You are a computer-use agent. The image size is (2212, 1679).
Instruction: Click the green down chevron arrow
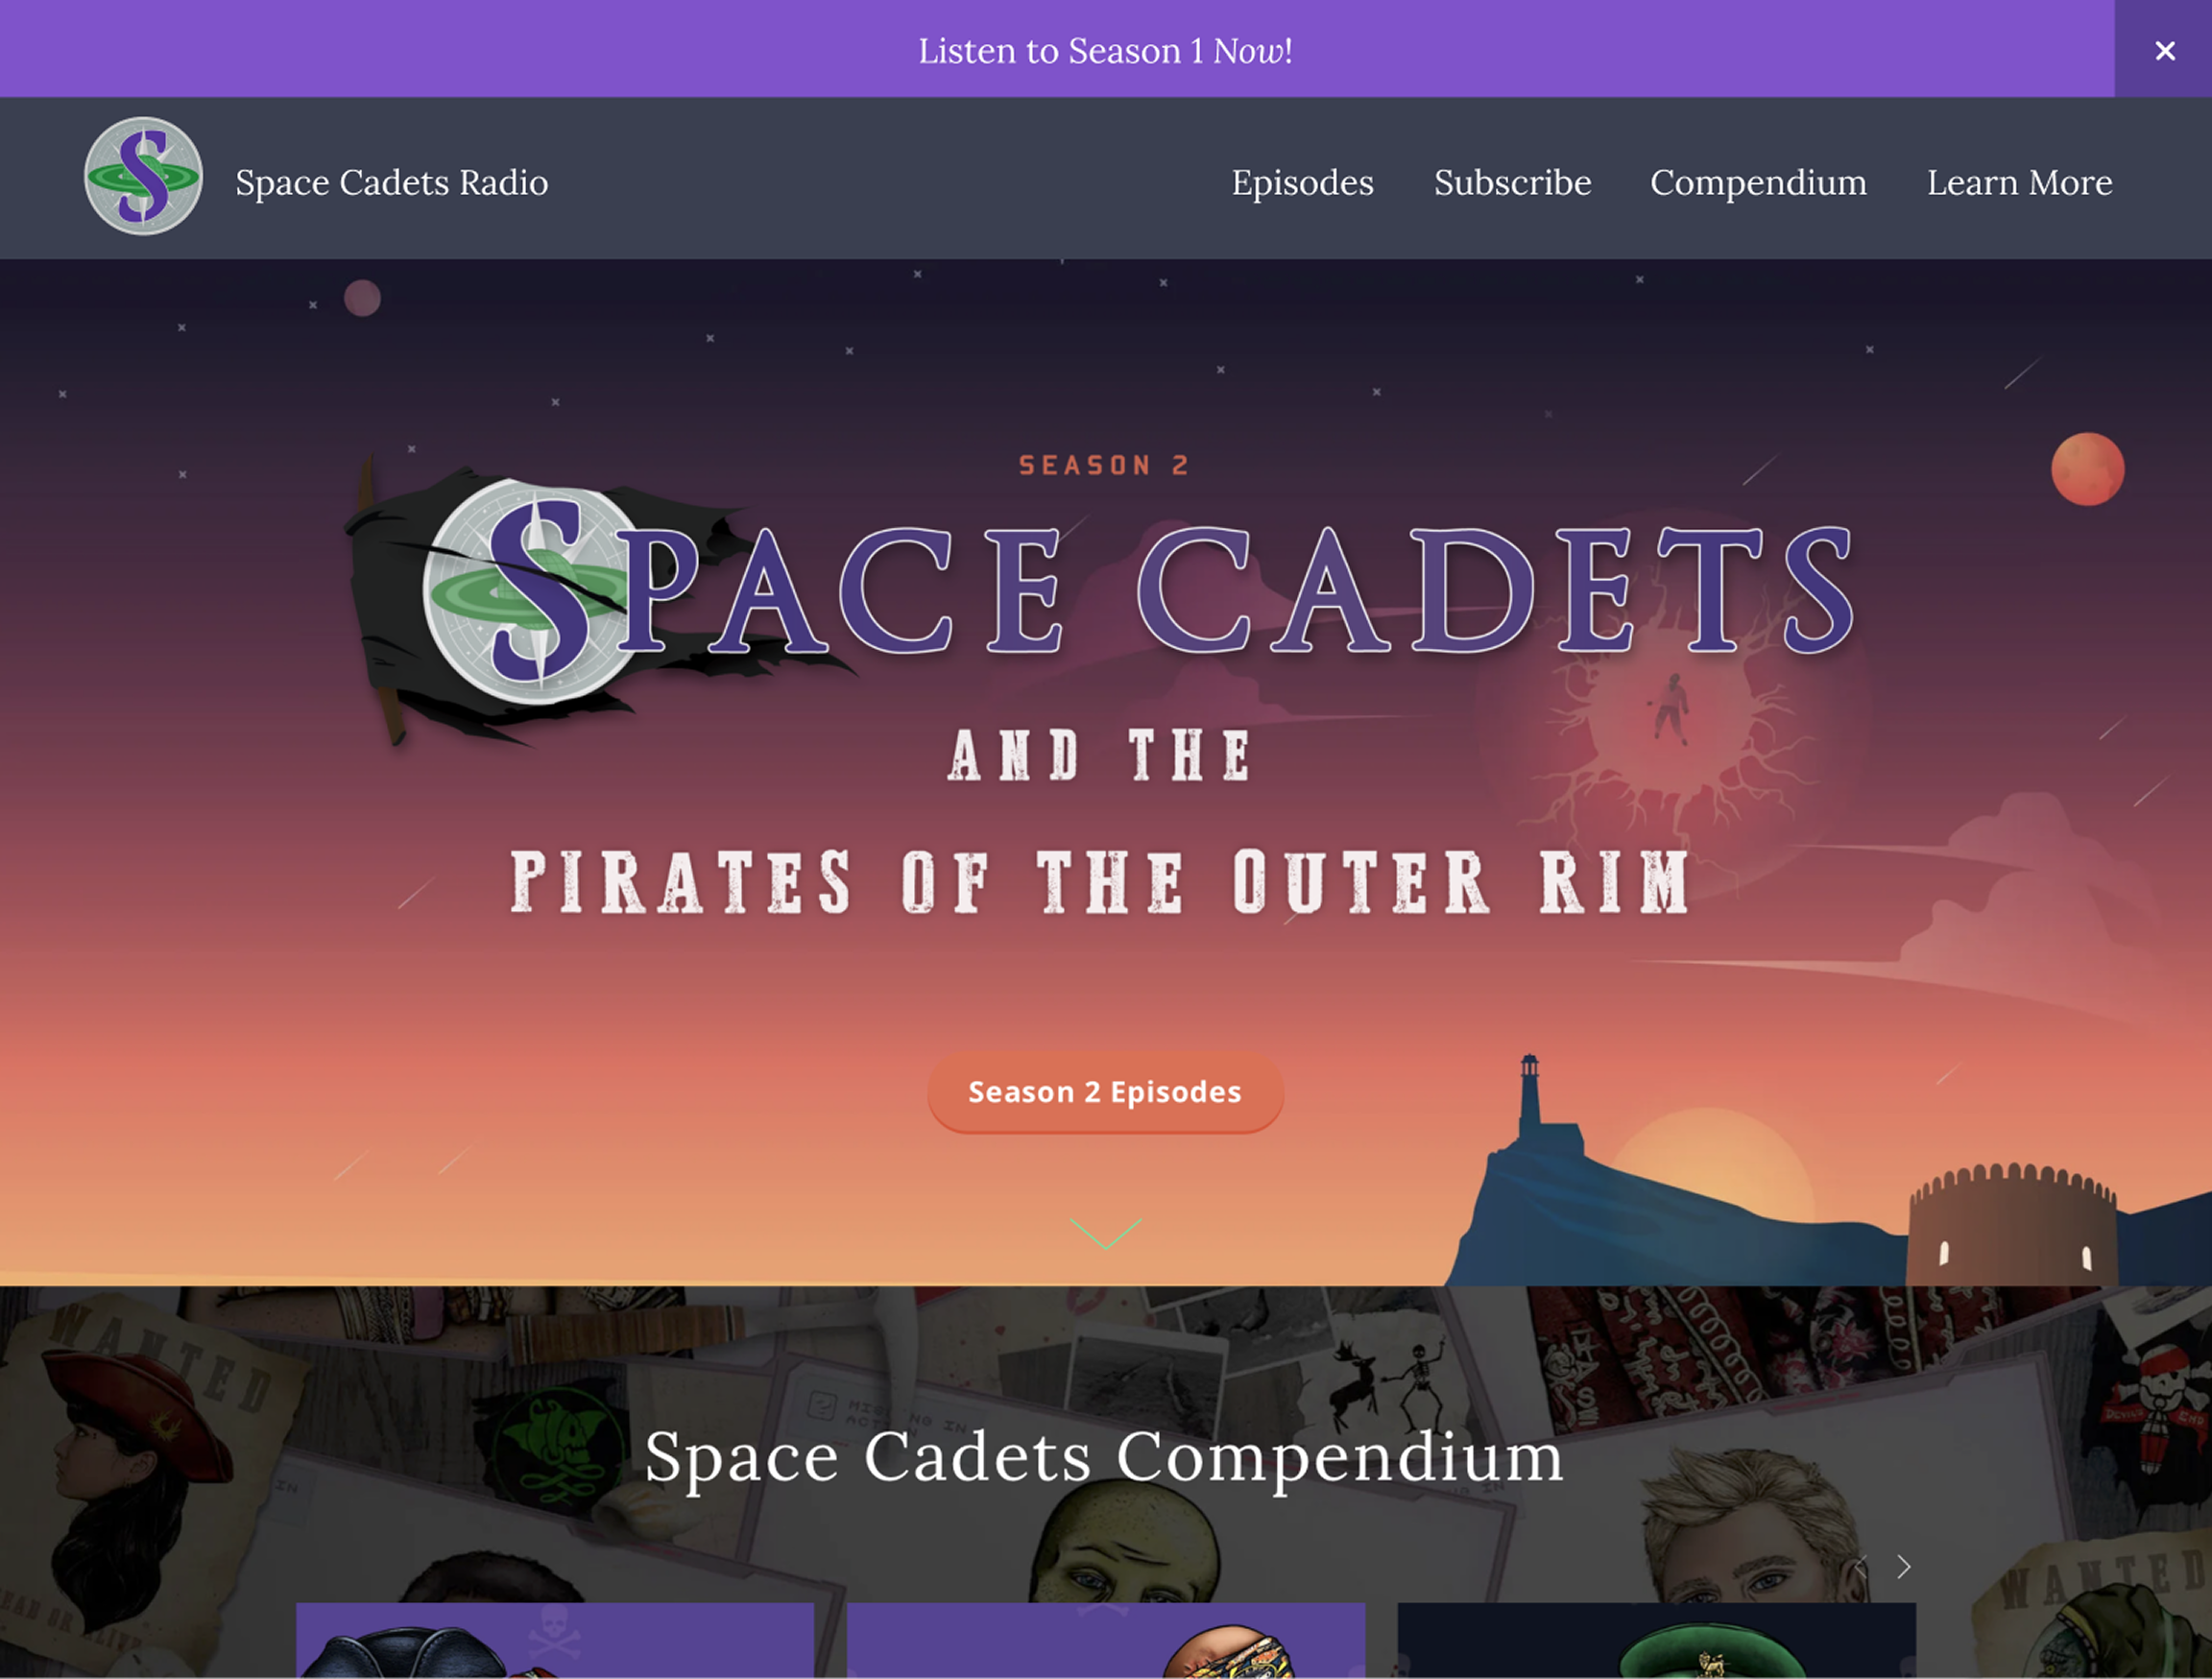(x=1105, y=1233)
